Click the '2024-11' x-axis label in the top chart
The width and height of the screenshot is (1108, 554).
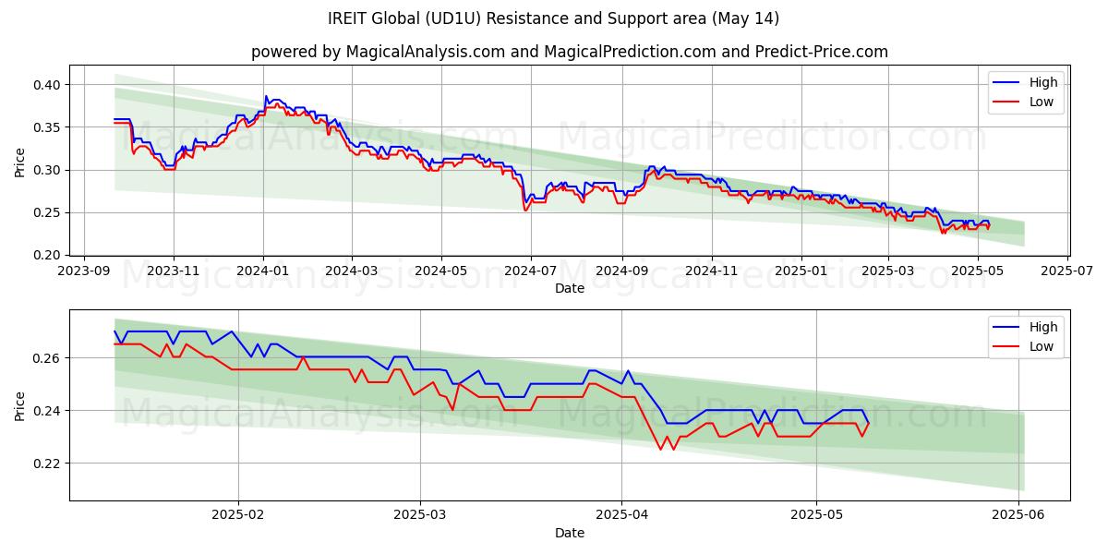[711, 271]
